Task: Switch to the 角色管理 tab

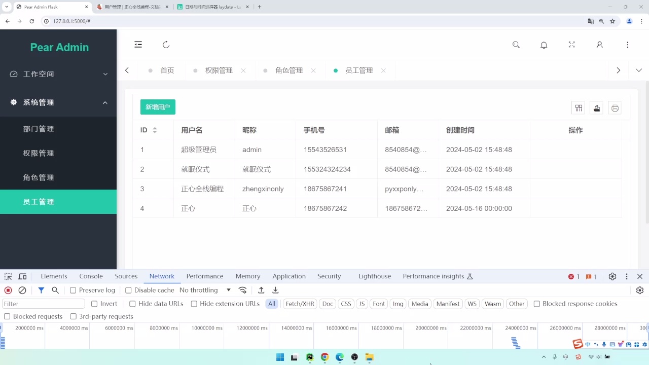Action: tap(290, 70)
